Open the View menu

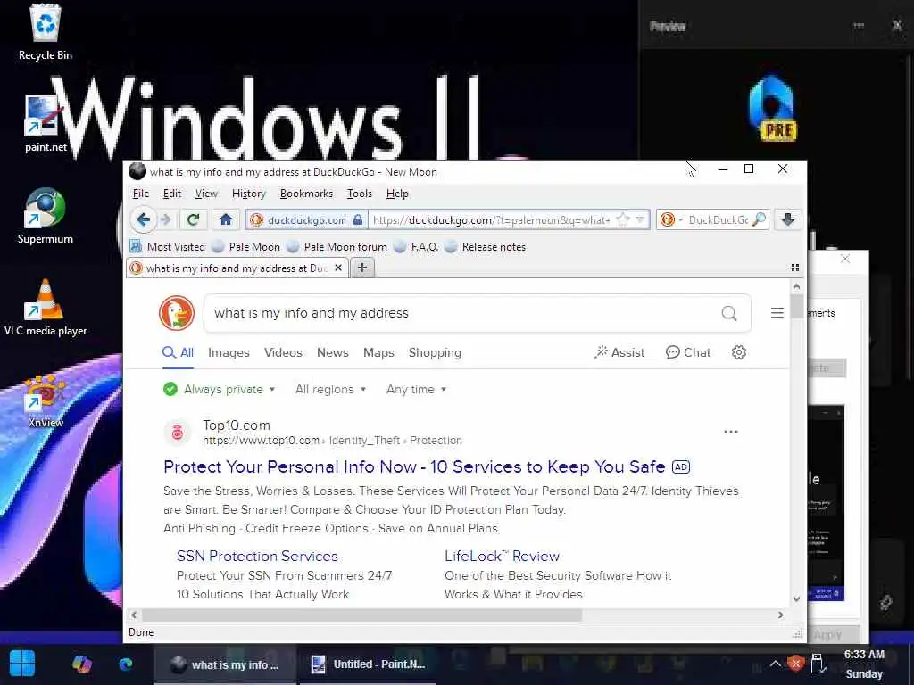[206, 194]
